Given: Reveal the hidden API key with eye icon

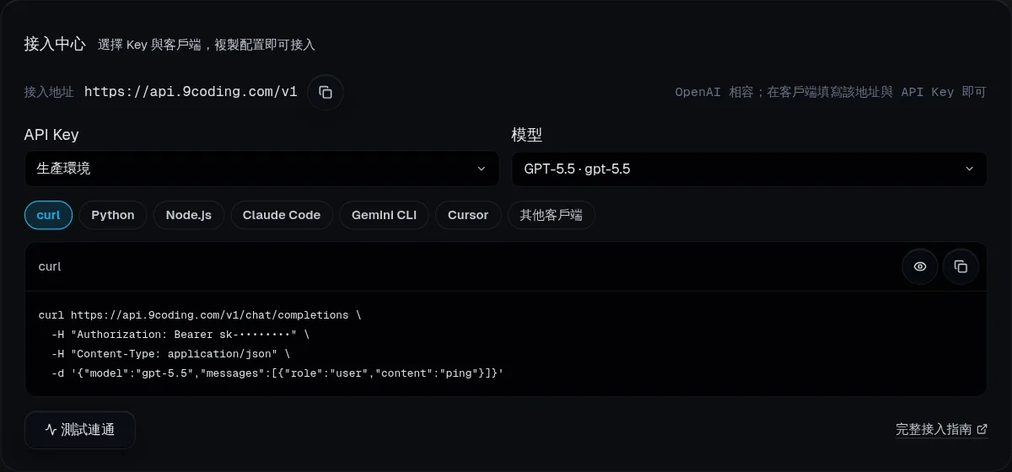Looking at the screenshot, I should (920, 266).
